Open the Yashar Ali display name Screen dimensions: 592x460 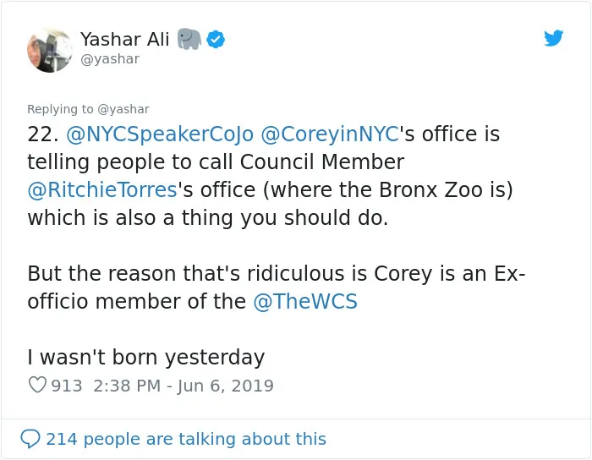pyautogui.click(x=124, y=39)
